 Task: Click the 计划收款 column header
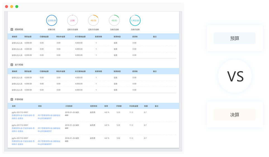pos(69,106)
